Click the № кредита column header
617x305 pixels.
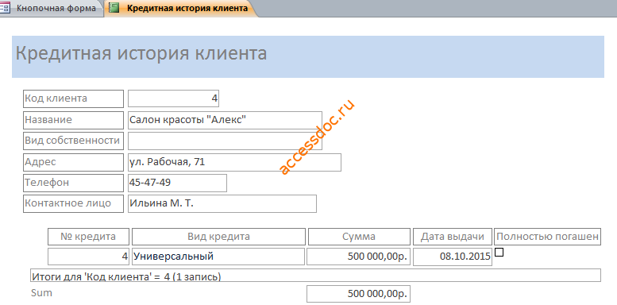pos(88,237)
